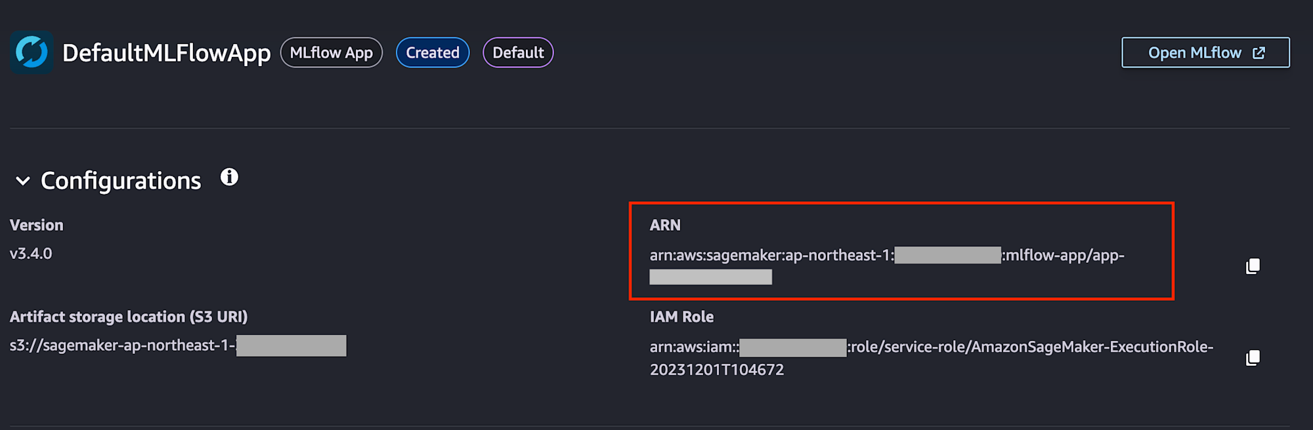Select the DefaultMLFlowApp title text
1313x430 pixels.
click(167, 52)
